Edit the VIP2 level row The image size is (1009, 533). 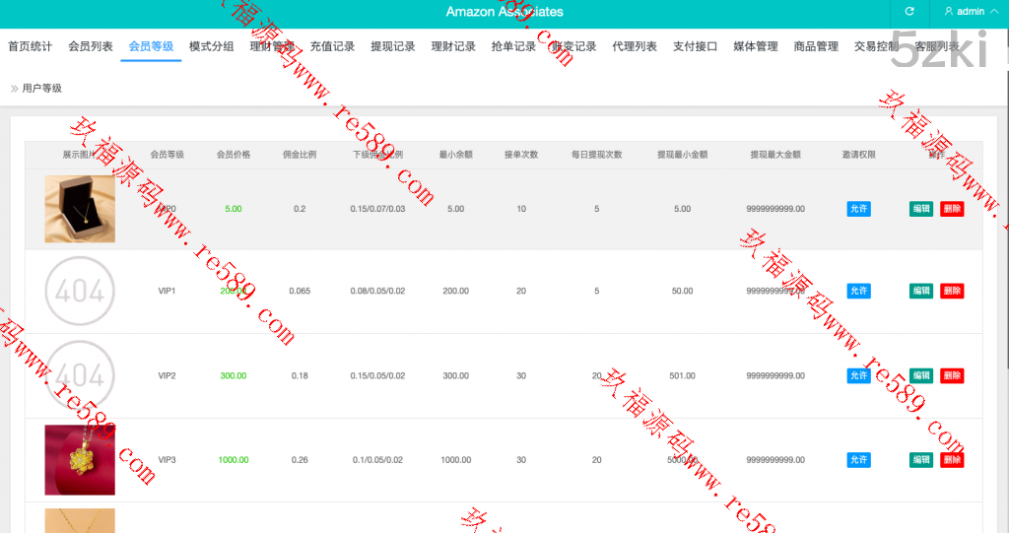(x=920, y=375)
